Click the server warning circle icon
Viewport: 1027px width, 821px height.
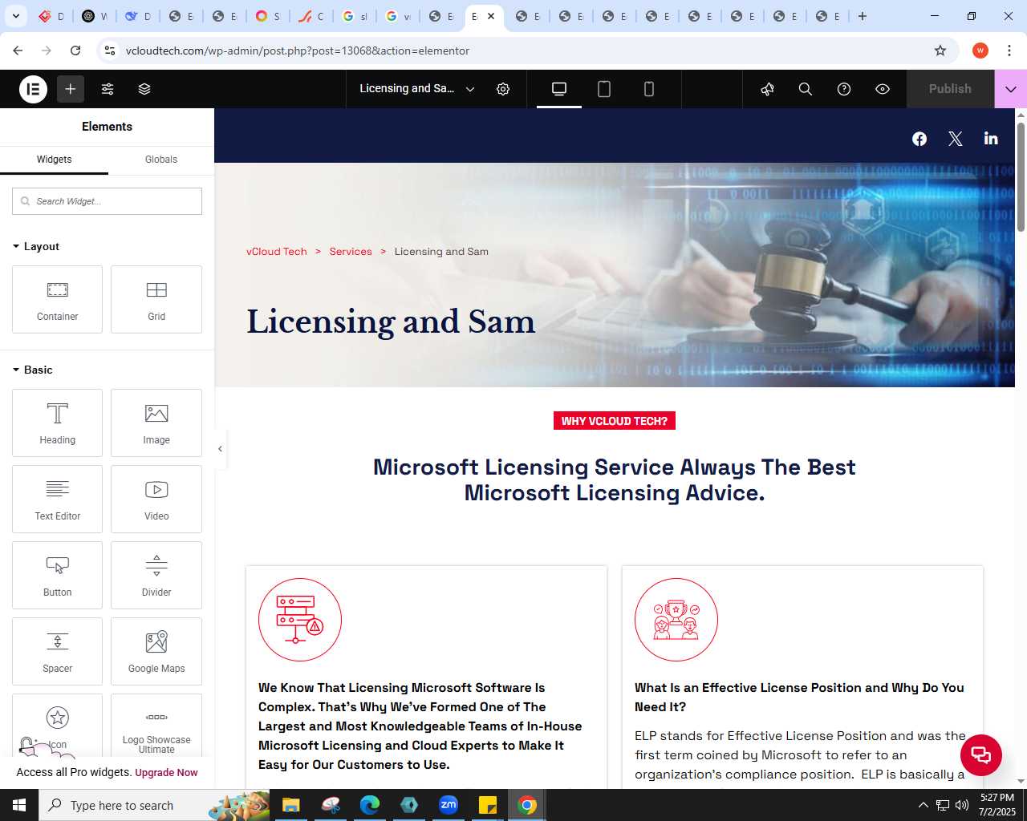(300, 620)
